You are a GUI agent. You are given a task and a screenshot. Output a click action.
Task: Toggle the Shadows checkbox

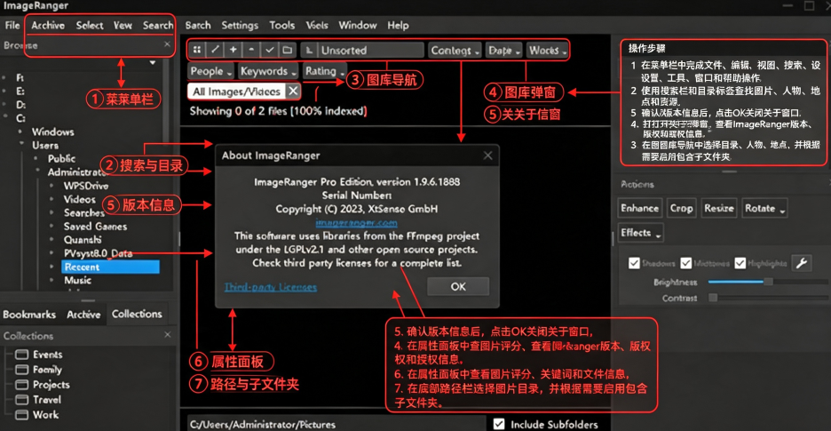tap(634, 263)
